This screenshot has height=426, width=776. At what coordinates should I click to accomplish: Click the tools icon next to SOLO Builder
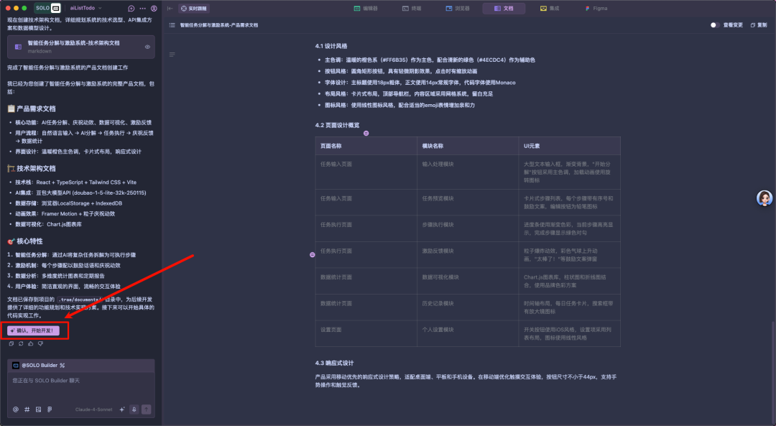tap(63, 365)
